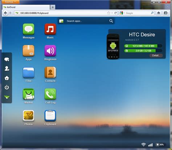Image resolution: width=172 pixels, height=150 pixels.
Task: Click the green AirDroid paper plane icon
Action: 7,97
